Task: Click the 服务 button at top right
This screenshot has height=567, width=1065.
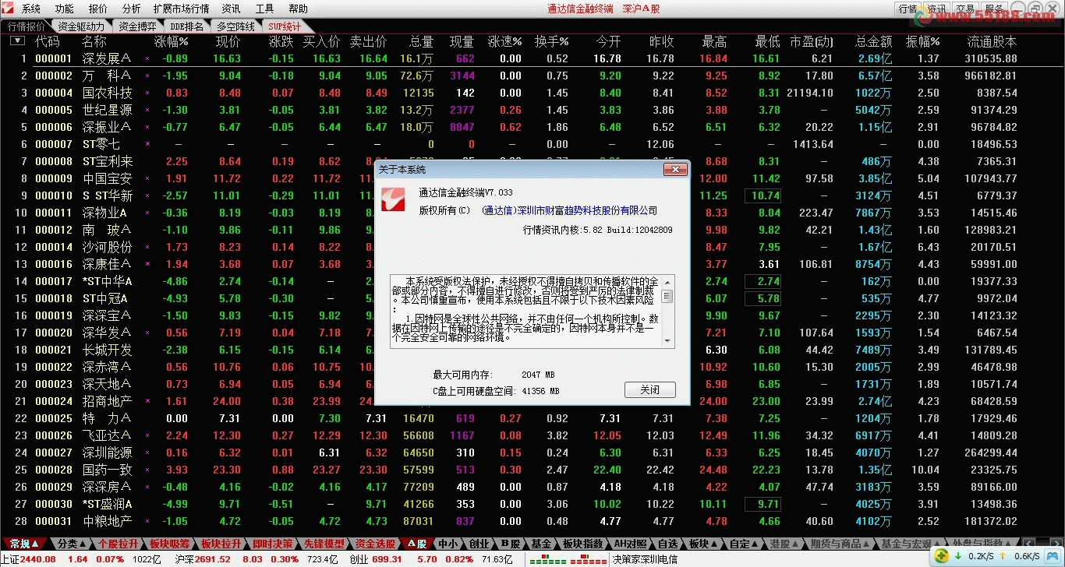Action: [x=992, y=9]
